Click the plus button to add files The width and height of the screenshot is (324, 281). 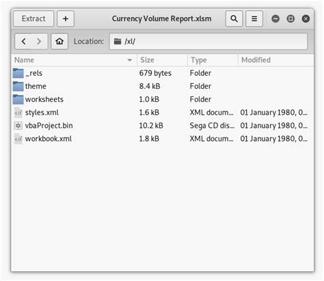click(x=66, y=18)
